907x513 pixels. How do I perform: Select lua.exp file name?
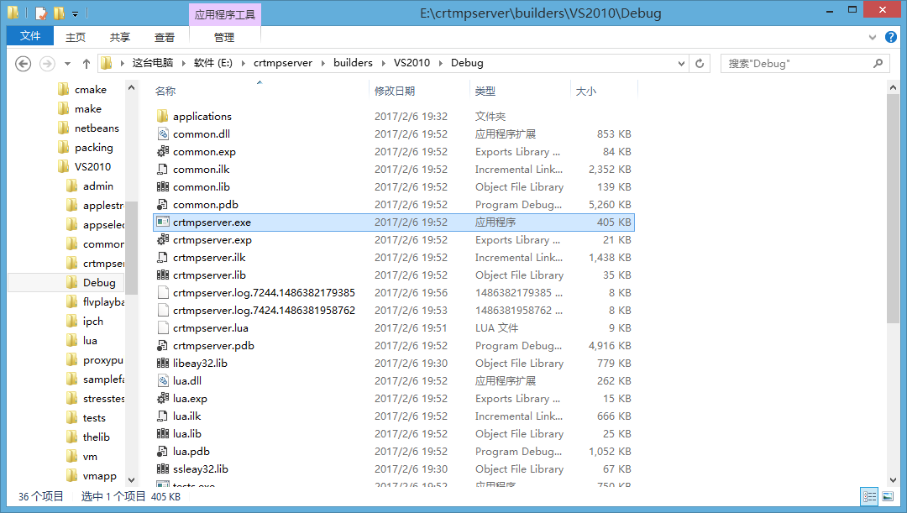tap(190, 399)
